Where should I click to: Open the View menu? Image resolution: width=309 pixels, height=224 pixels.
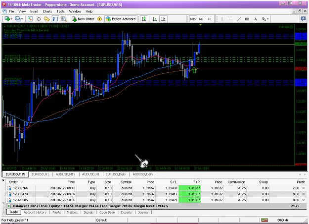point(22,11)
